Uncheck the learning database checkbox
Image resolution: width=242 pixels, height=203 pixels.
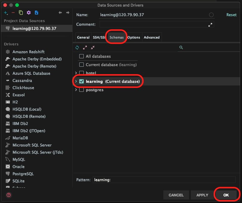click(x=81, y=81)
